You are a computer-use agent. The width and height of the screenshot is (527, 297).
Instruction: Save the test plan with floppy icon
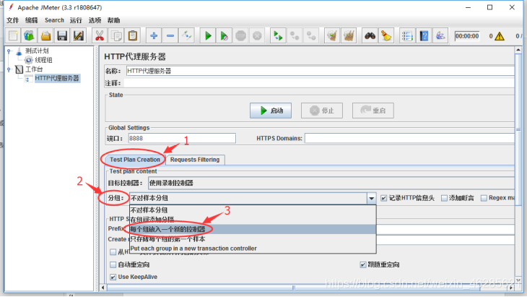pyautogui.click(x=62, y=35)
